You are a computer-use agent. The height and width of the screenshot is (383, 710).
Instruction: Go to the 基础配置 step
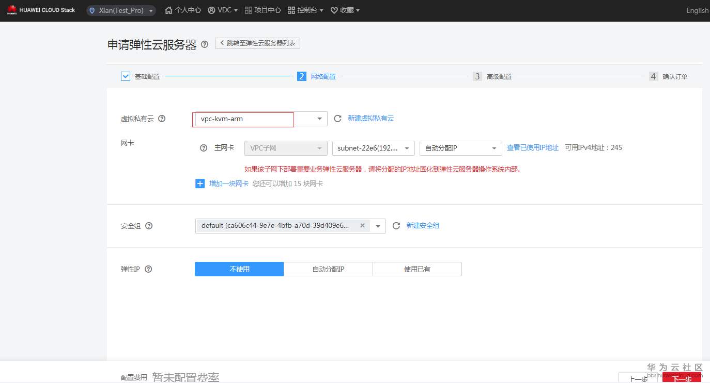(x=147, y=76)
